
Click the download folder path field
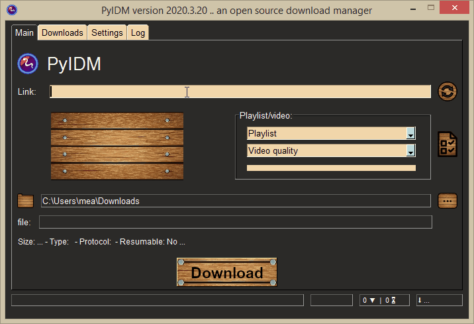coord(236,201)
